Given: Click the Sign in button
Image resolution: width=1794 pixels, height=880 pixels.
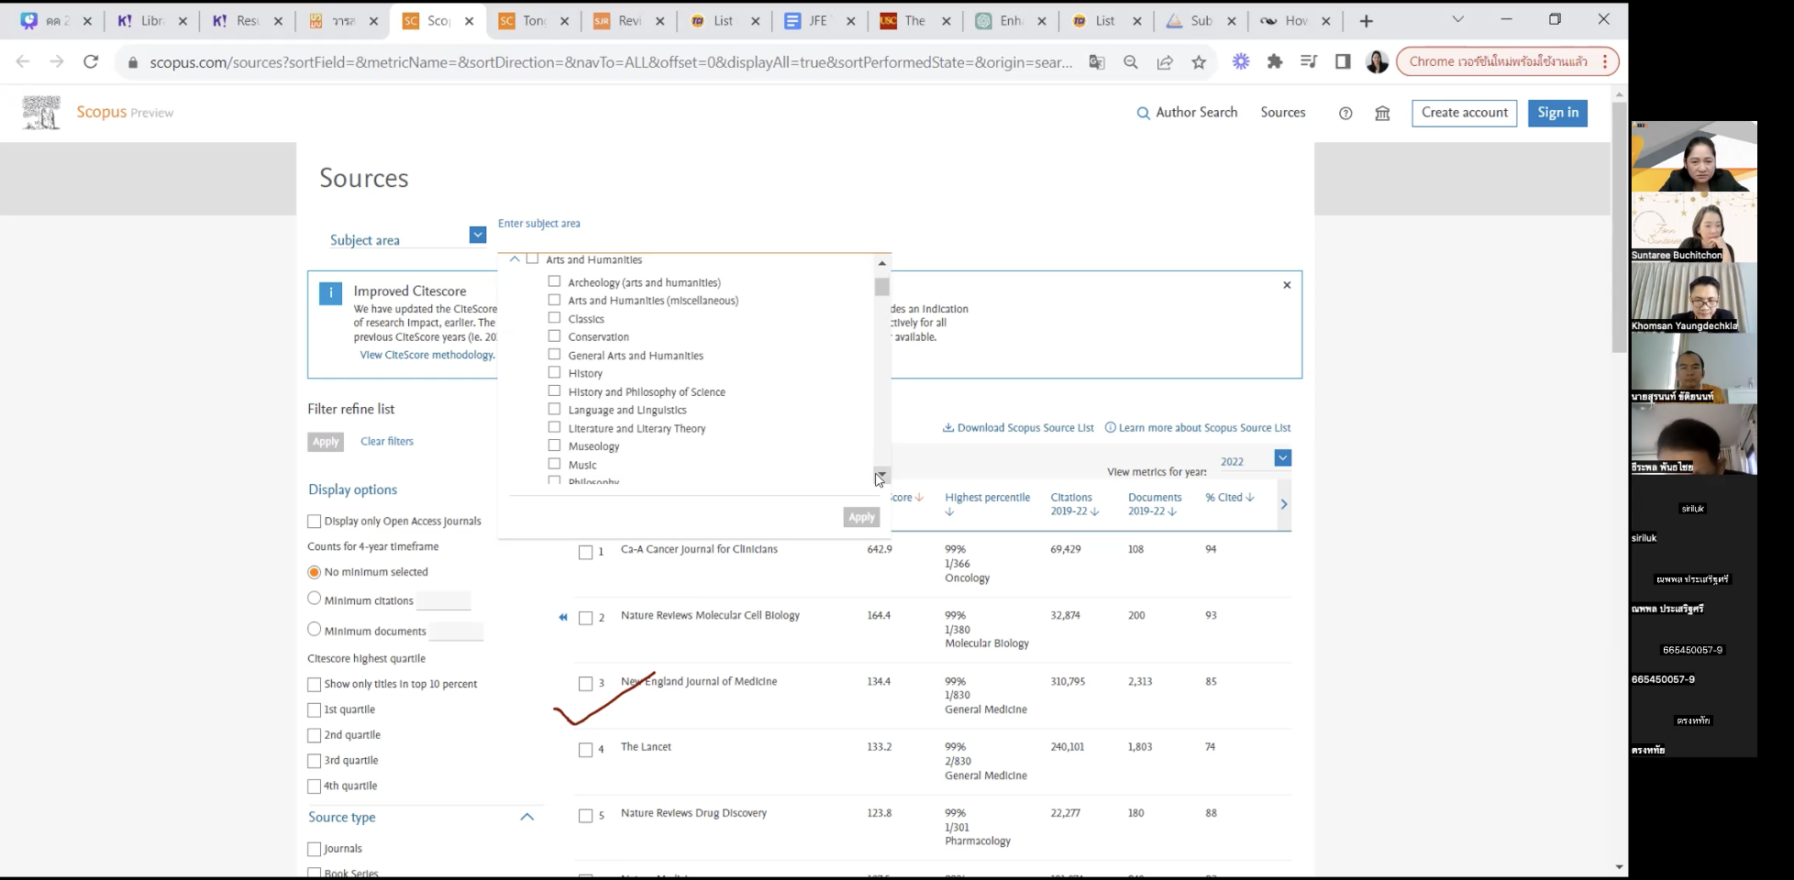Looking at the screenshot, I should (x=1557, y=113).
